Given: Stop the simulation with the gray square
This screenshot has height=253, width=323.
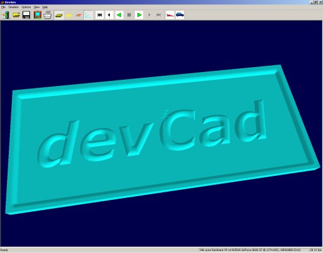Looking at the screenshot, I should click(129, 15).
